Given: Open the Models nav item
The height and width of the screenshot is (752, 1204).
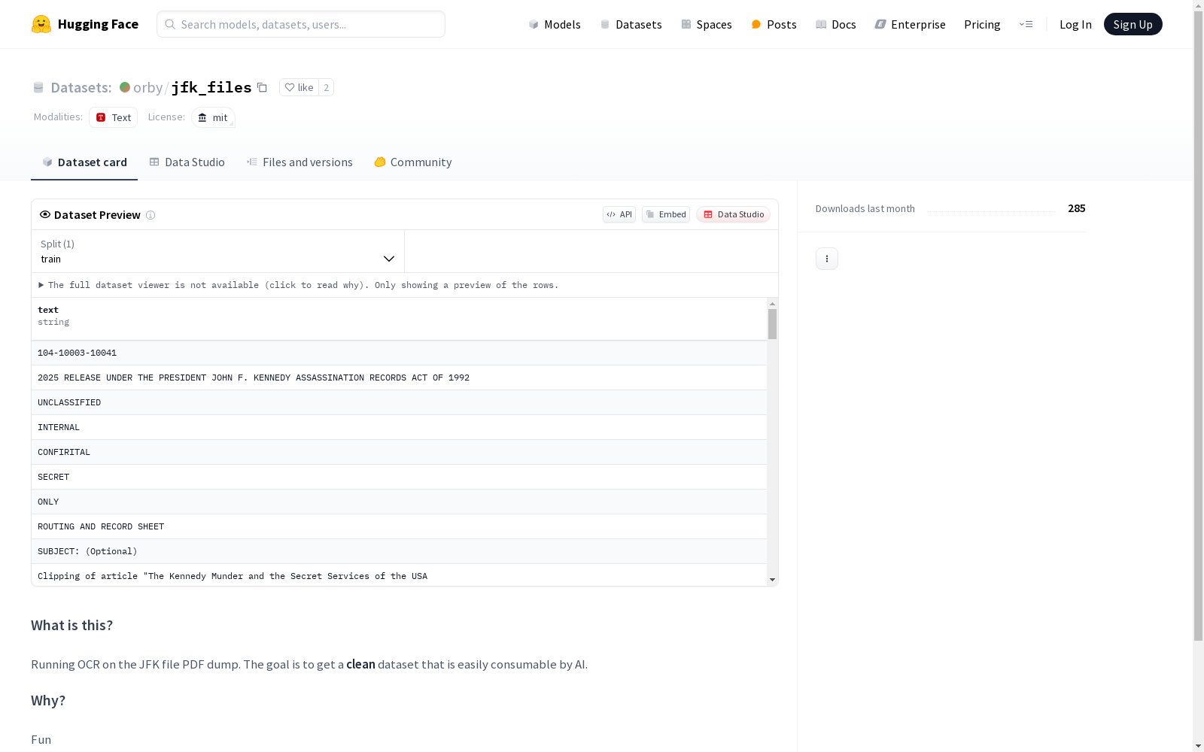Looking at the screenshot, I should (555, 24).
